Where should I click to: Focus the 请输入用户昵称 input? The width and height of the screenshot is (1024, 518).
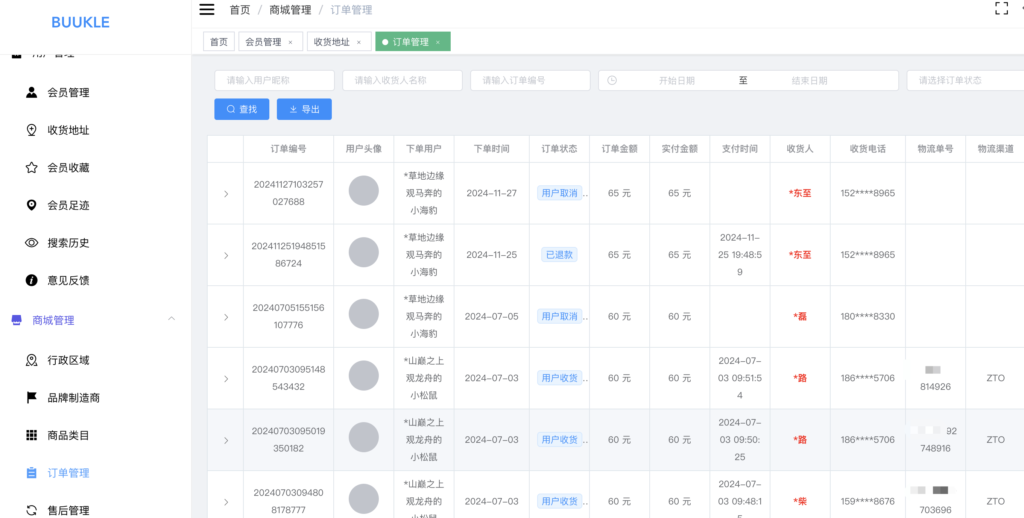pos(274,80)
